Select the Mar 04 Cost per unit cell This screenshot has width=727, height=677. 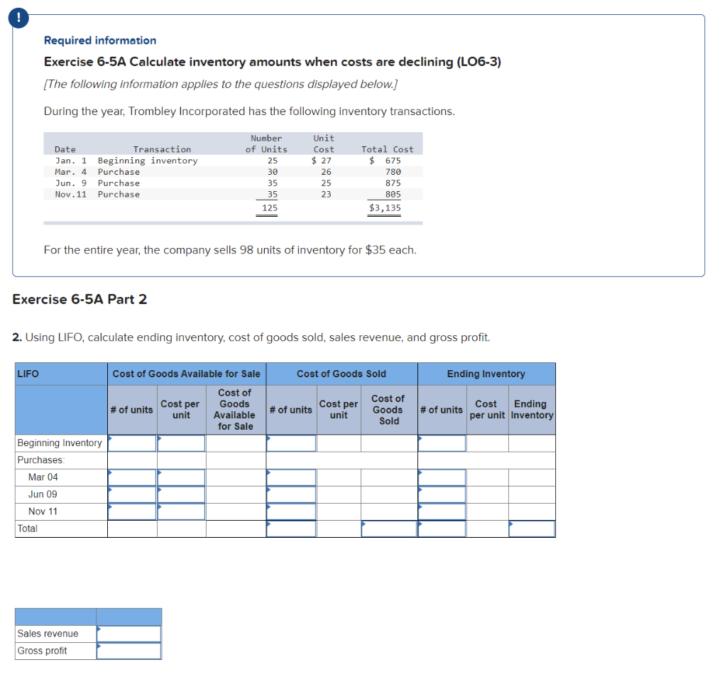[181, 477]
